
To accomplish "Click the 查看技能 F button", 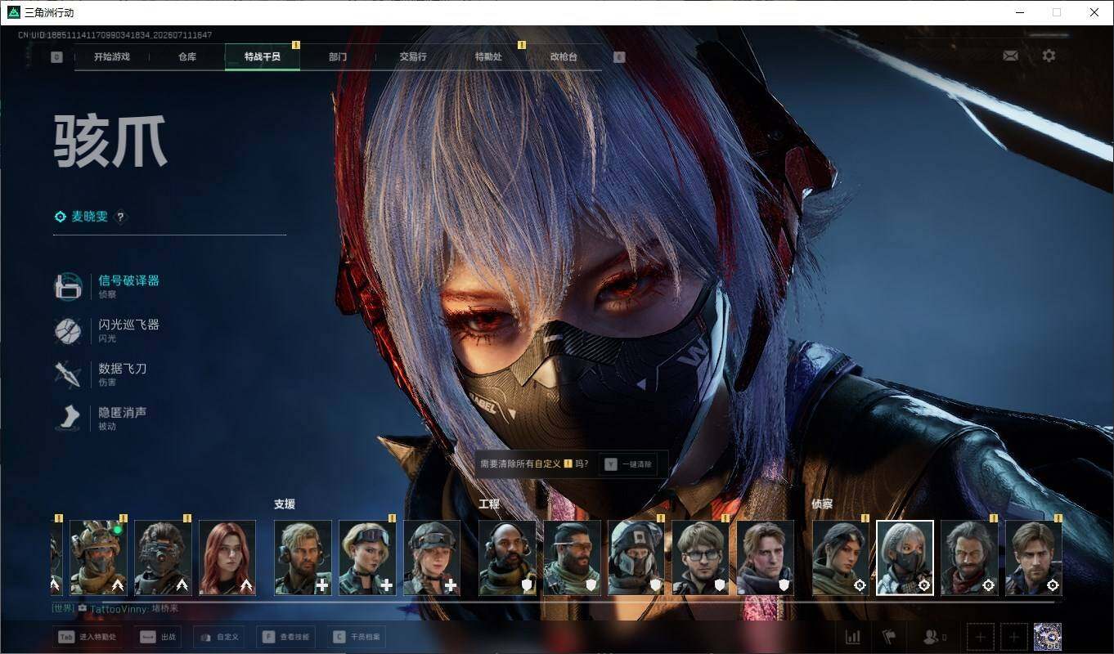I will 285,637.
